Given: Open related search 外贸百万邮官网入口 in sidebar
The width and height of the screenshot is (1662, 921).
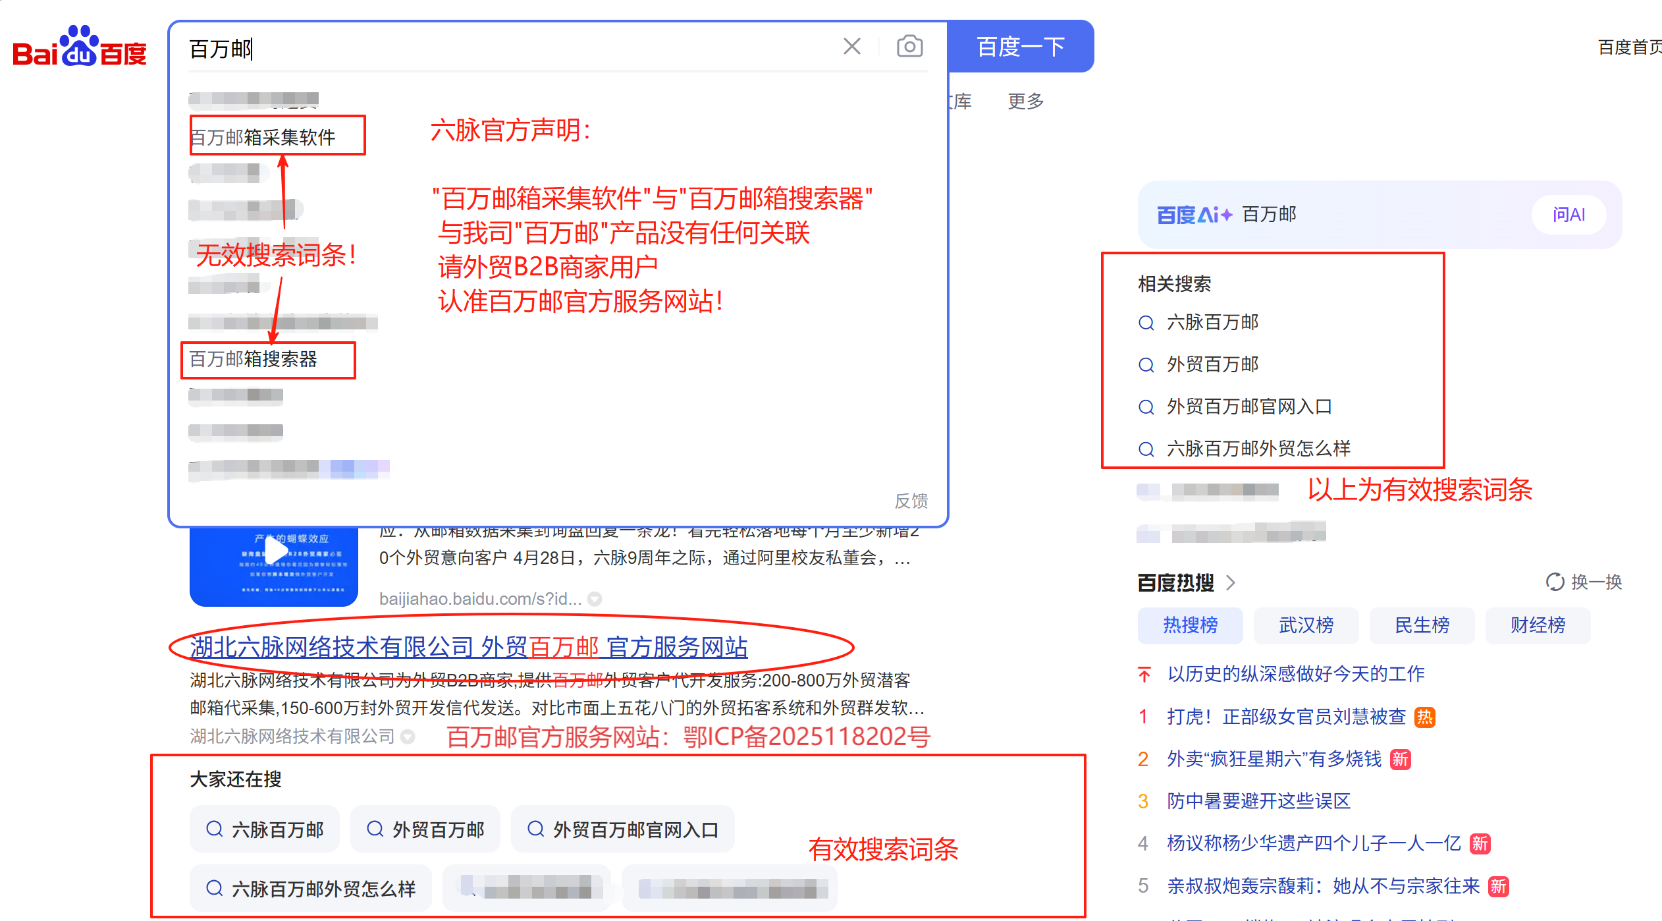Looking at the screenshot, I should [x=1249, y=406].
